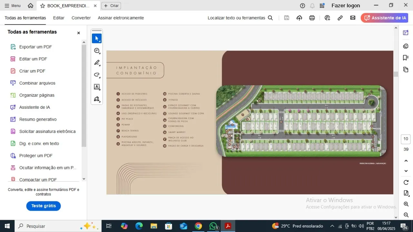Image resolution: width=413 pixels, height=232 pixels.
Task: Star the BOOK_EMPREENDI document tab
Action: pyautogui.click(x=42, y=6)
